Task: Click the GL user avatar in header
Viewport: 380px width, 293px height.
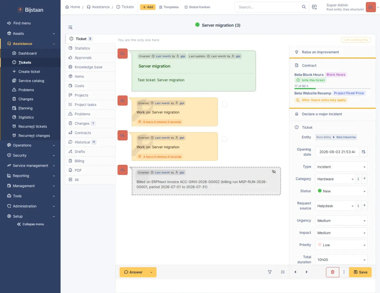Action: 370,7
